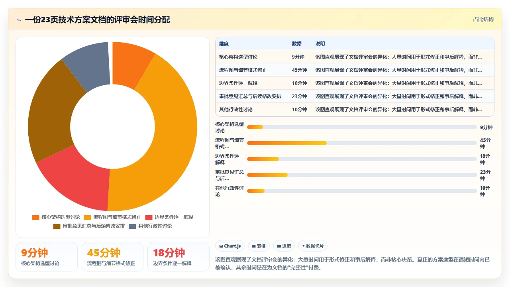
Task: Toggle the 审批意见汇总与后续修改安排 legend swatch
Action: 57,226
